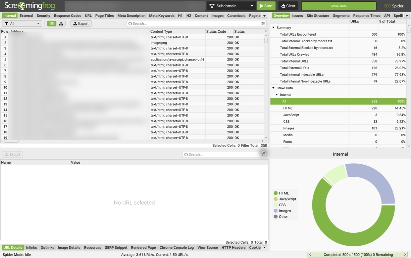Screen dimensions: 411x258
Task: Click the image/png content type cell
Action: (178, 43)
